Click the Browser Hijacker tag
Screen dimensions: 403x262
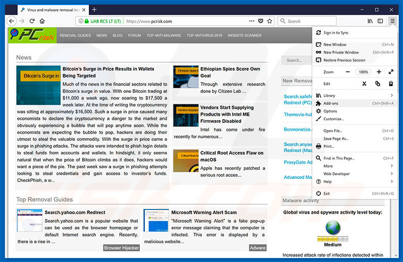click(x=121, y=248)
